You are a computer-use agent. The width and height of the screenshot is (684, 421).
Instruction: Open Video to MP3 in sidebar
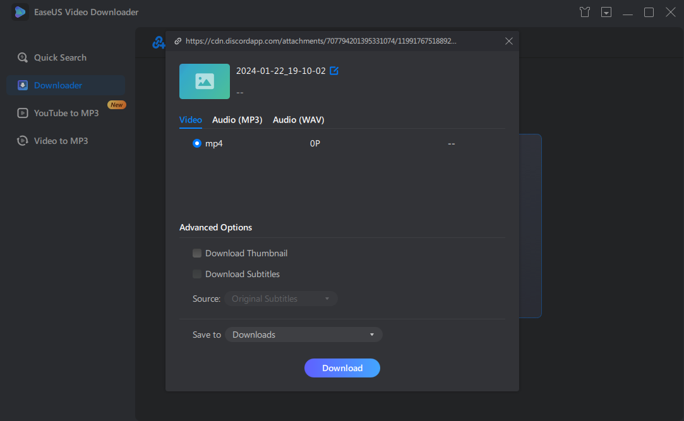tap(66, 141)
